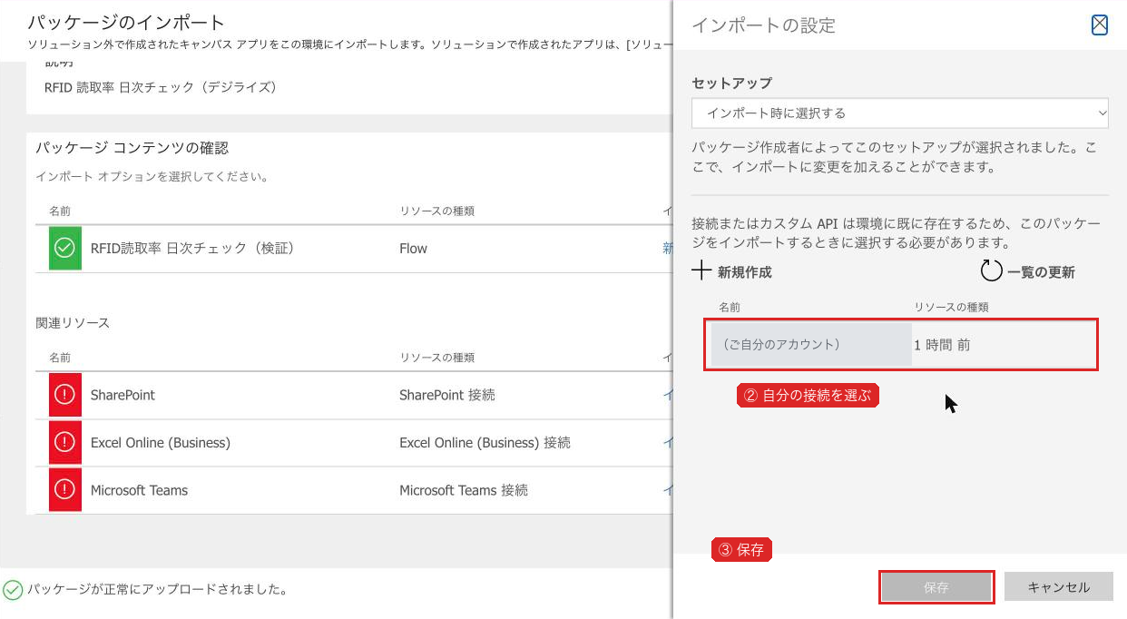Click the キャンセル button
This screenshot has height=619, width=1127.
click(x=1059, y=587)
